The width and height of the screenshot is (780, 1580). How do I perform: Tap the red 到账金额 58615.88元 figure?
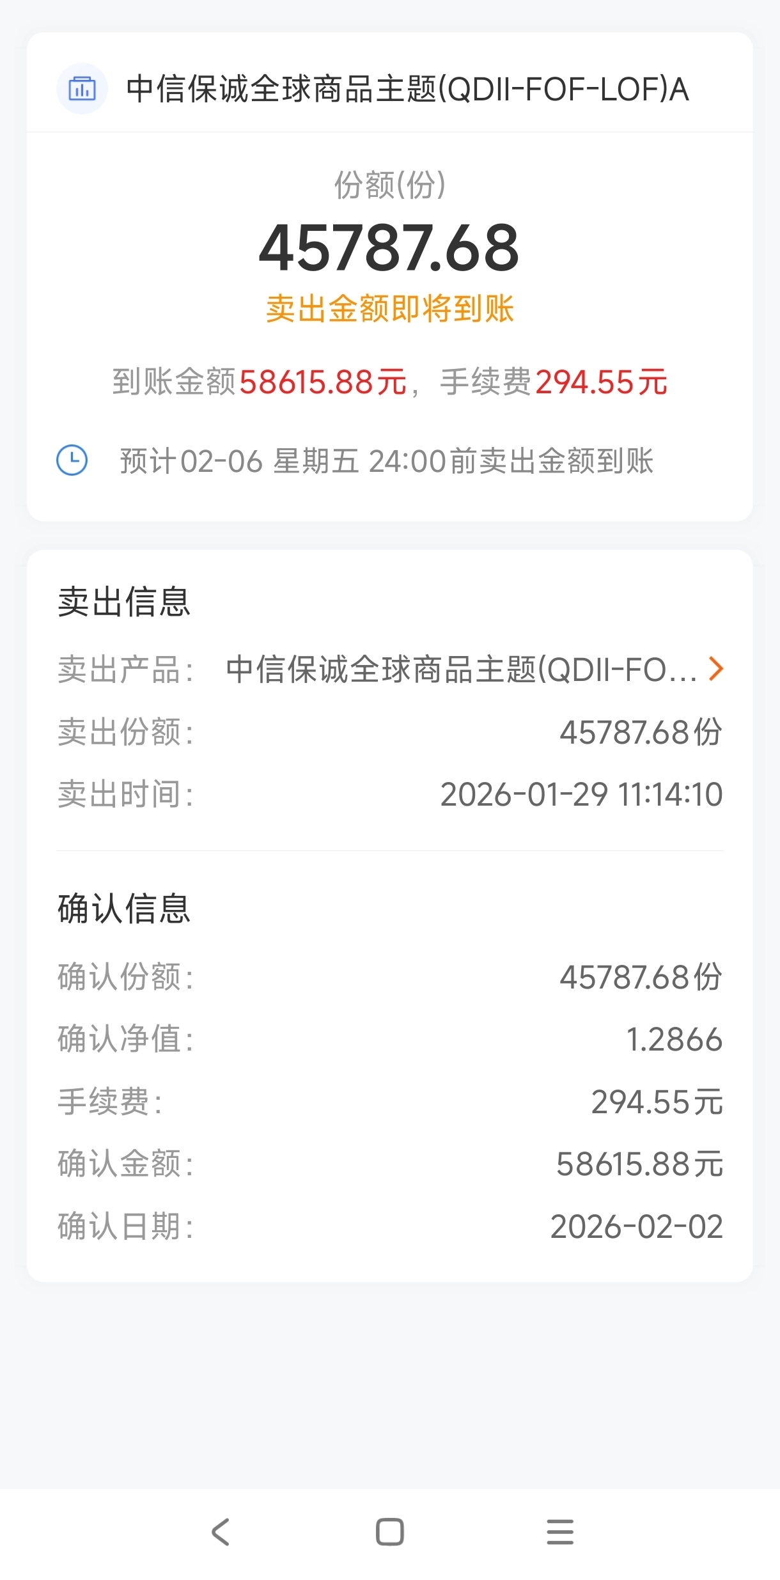[323, 382]
